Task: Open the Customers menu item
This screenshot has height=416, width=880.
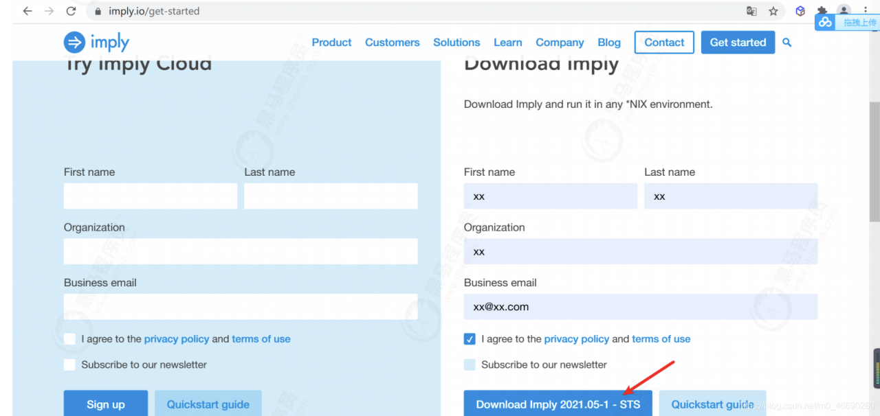Action: (x=392, y=43)
